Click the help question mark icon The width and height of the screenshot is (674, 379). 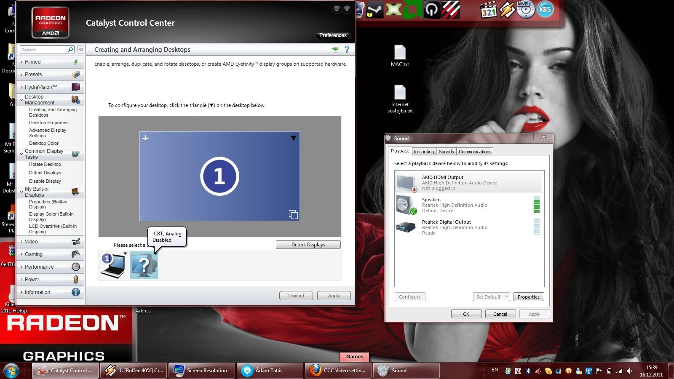coord(347,50)
